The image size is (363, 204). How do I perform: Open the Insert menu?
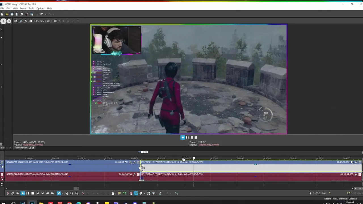pyautogui.click(x=23, y=8)
